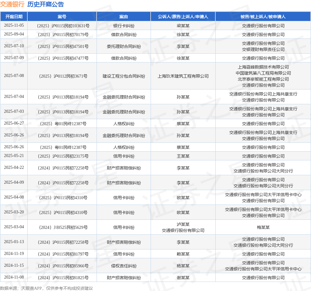
Task: Click plaintiff 王某某
Action: 183,156
